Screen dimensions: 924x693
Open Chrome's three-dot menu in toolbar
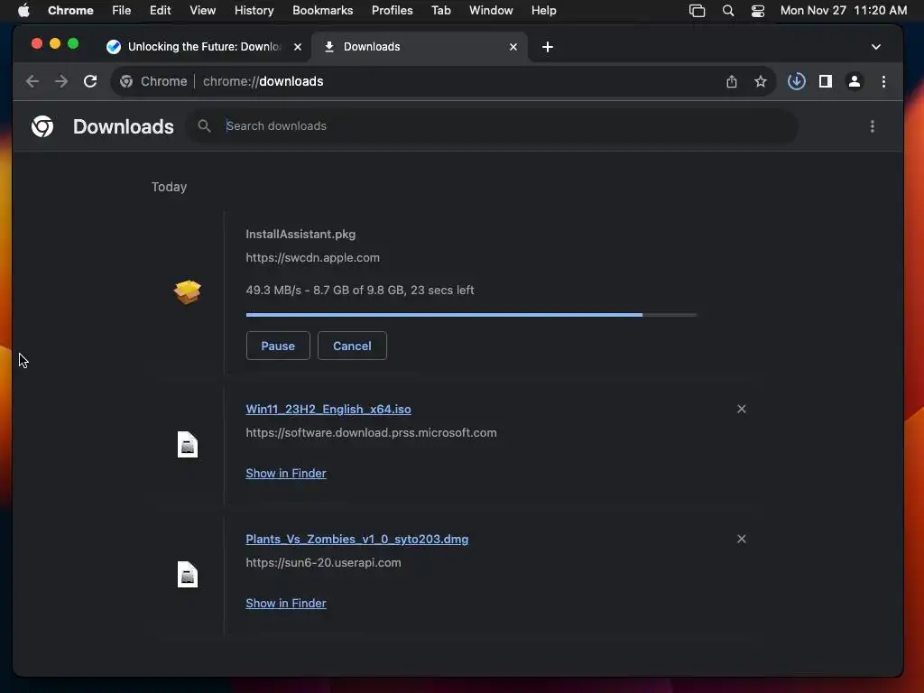(x=883, y=81)
